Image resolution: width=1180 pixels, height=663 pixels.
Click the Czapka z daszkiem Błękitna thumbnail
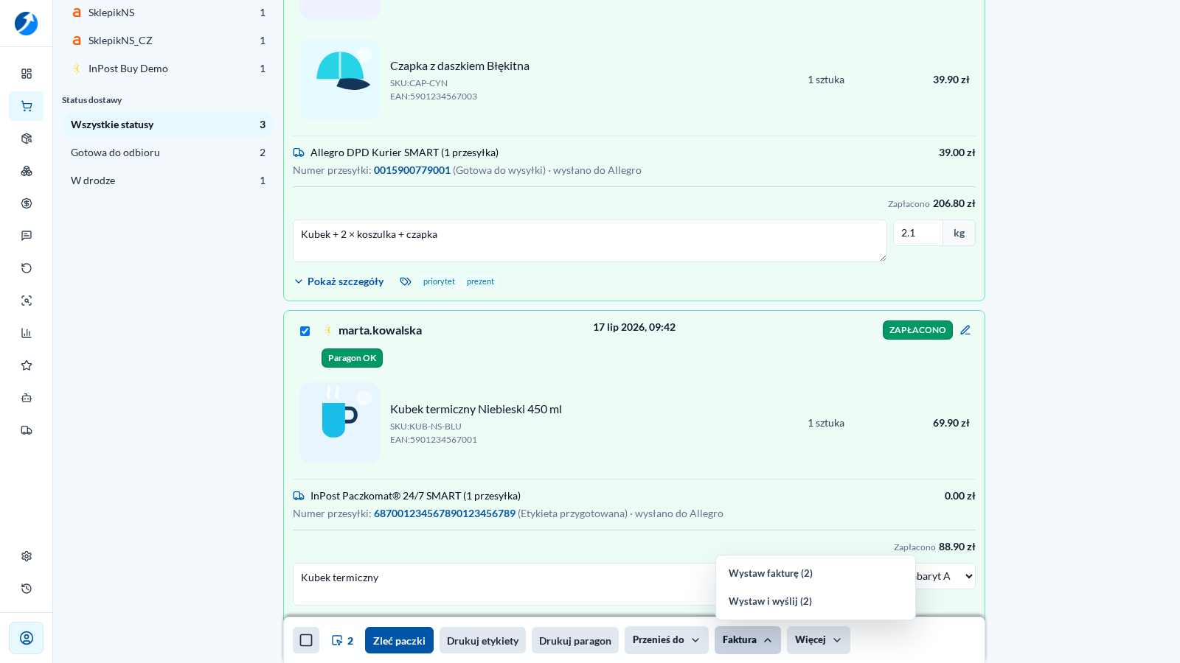(x=340, y=80)
